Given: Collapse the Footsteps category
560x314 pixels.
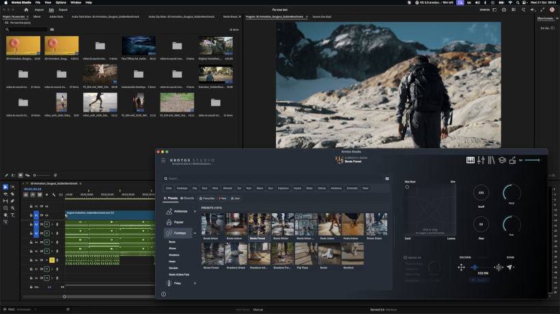Looking at the screenshot, I should [x=195, y=233].
